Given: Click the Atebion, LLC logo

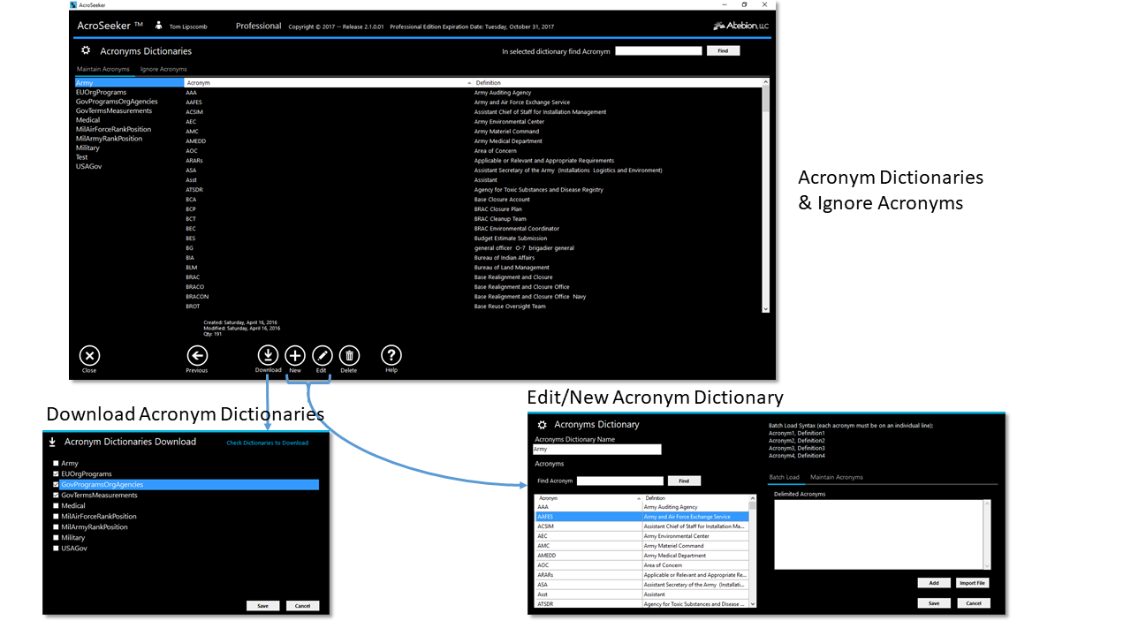Looking at the screenshot, I should click(x=740, y=26).
